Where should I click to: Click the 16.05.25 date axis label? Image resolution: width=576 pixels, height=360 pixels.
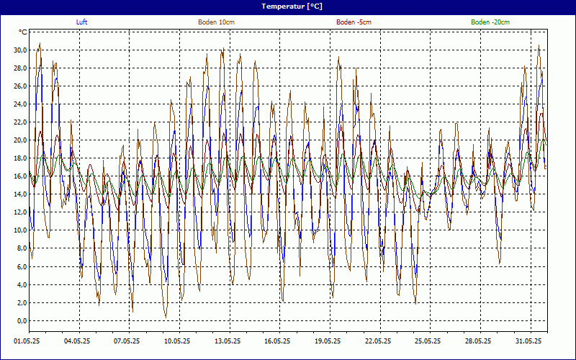[x=277, y=341]
